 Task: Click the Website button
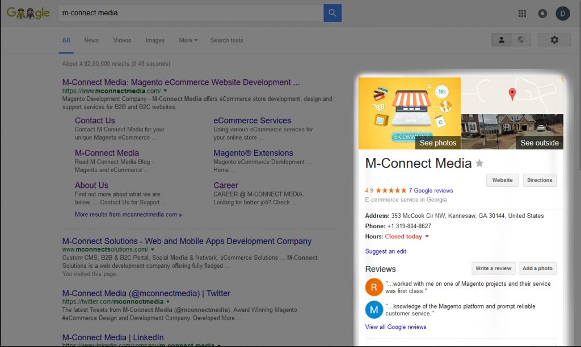[502, 180]
